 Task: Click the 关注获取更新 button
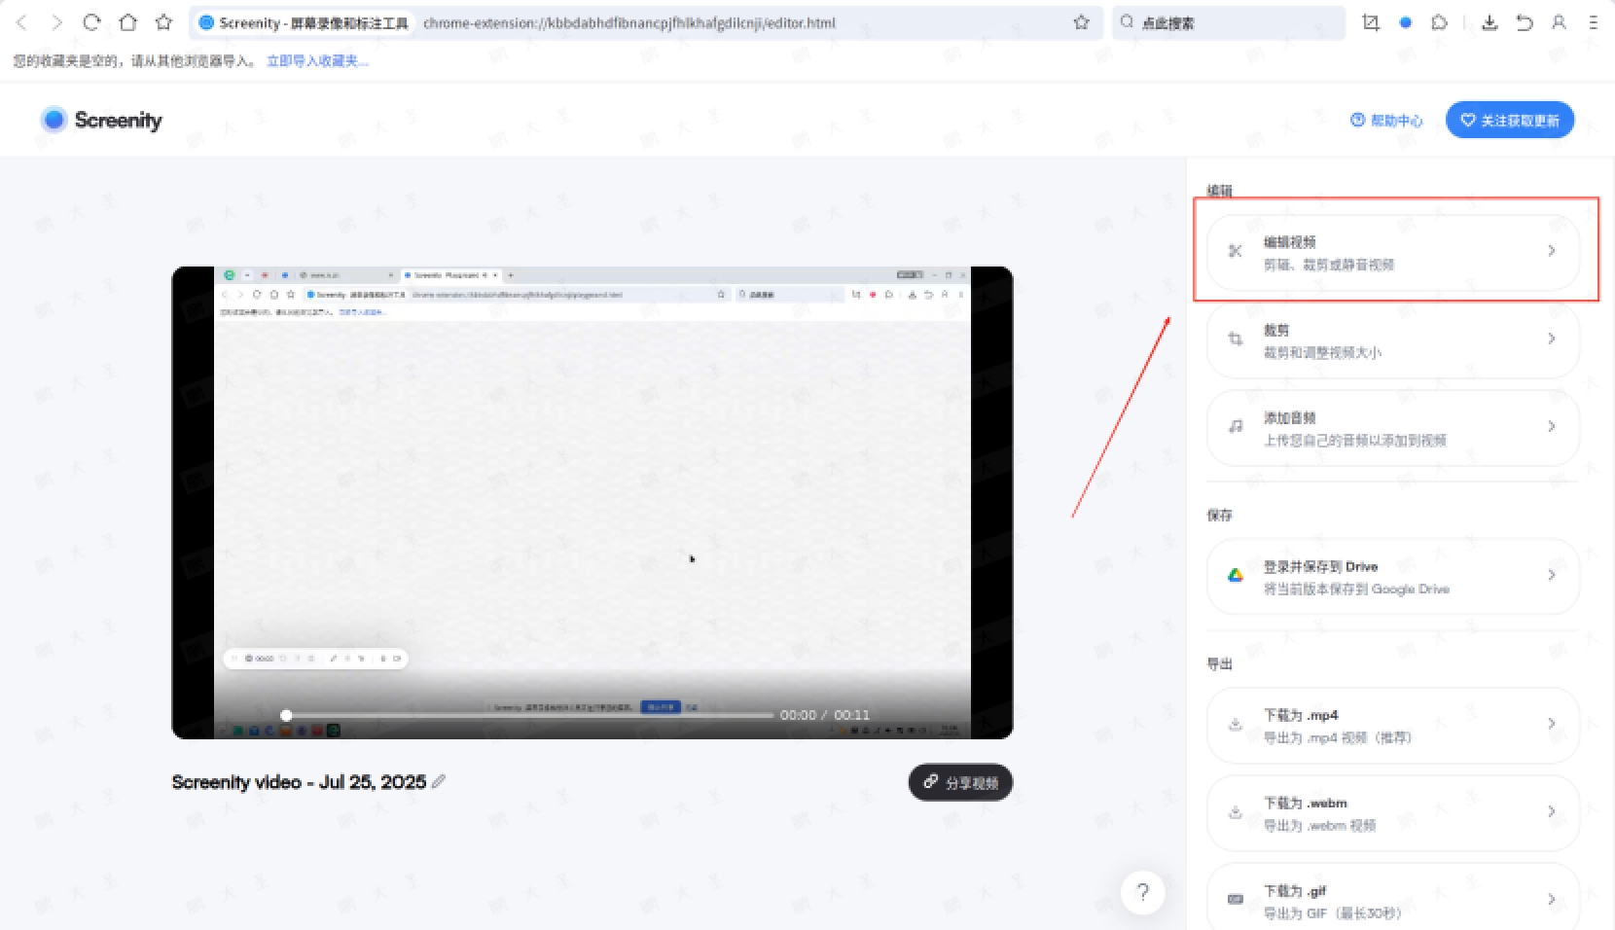click(x=1509, y=120)
